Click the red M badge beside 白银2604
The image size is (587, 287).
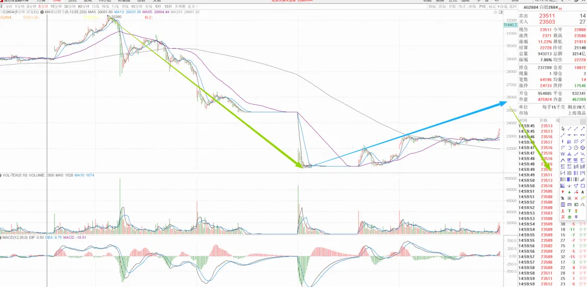click(560, 9)
